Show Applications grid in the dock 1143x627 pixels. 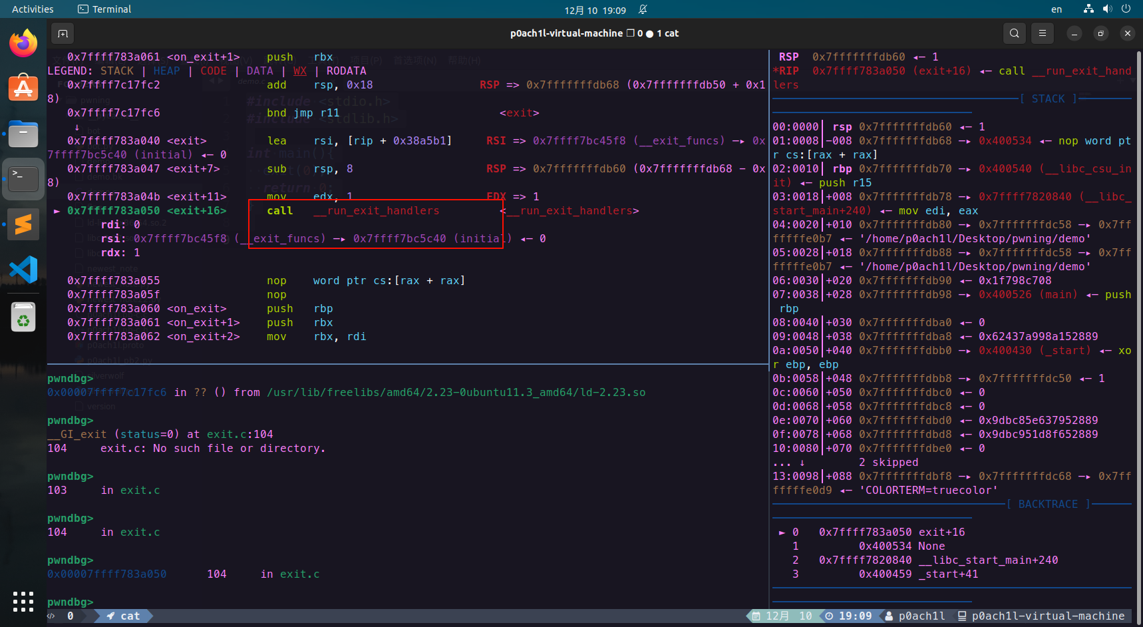coord(23,601)
